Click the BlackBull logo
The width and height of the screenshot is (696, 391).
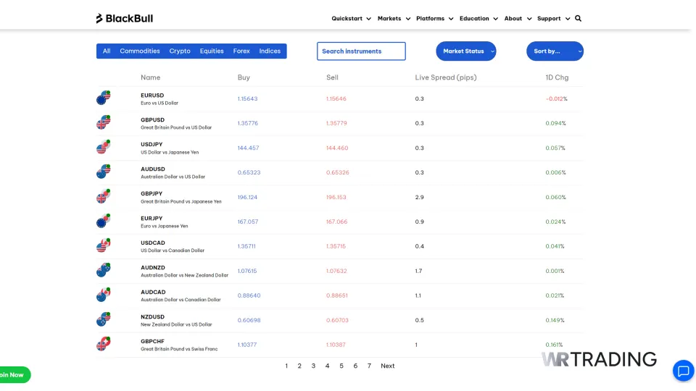point(124,18)
